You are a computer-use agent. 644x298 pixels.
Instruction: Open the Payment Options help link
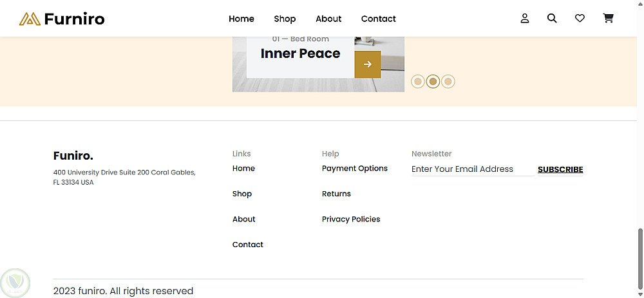click(x=355, y=169)
